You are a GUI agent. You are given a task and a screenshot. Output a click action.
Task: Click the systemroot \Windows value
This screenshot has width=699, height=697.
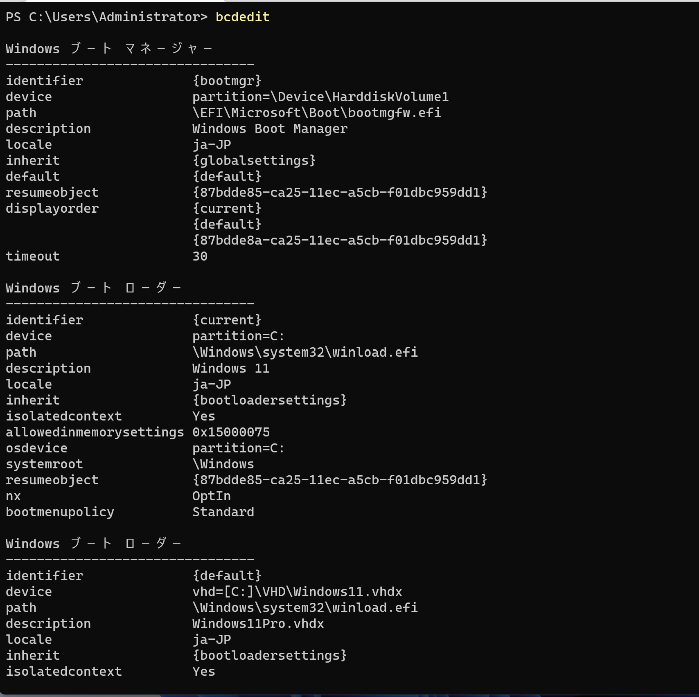click(223, 464)
